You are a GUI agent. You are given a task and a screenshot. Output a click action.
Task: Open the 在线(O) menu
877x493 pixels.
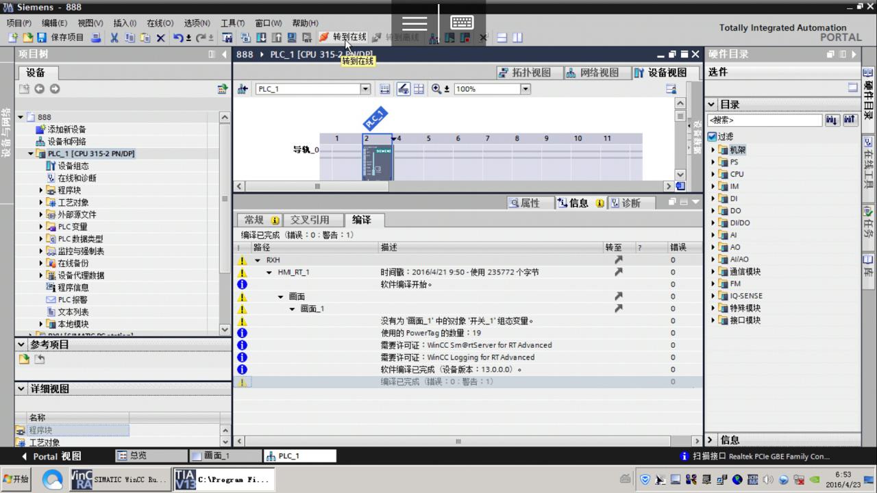point(160,23)
